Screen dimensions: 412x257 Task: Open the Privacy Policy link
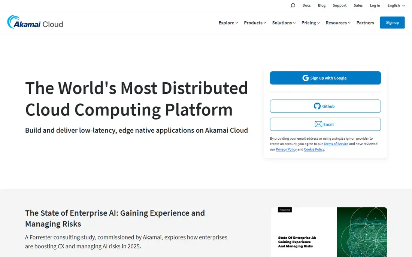(286, 149)
